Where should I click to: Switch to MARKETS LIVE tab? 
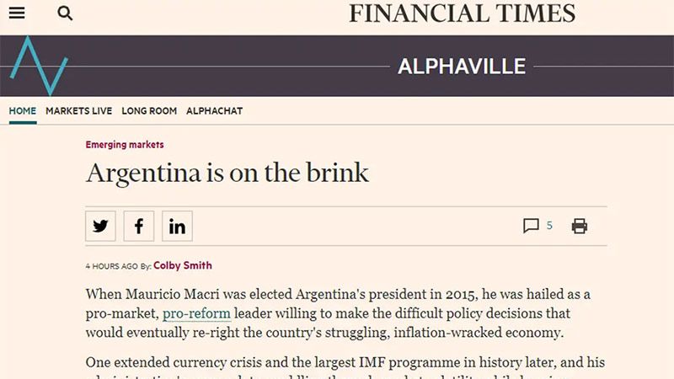click(78, 111)
